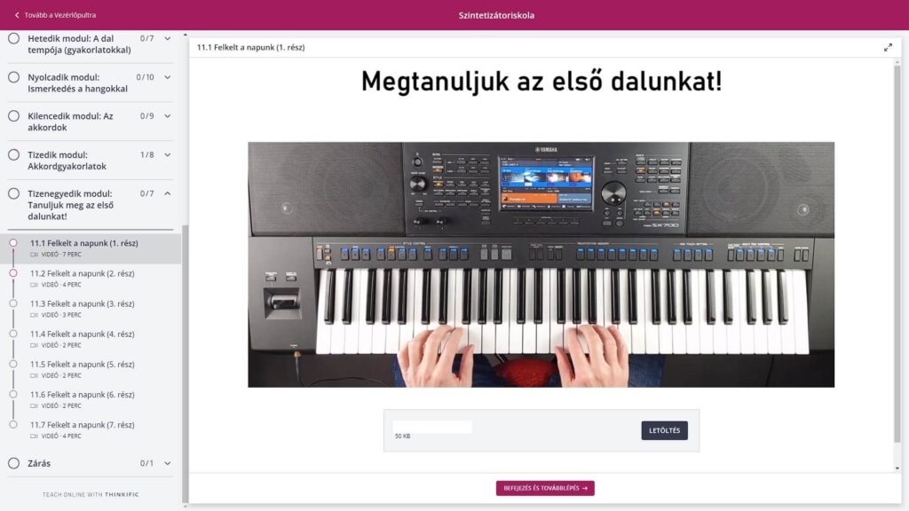Viewport: 909px width, 511px height.
Task: Toggle completion circle for Hetedik modul
Action: pyautogui.click(x=14, y=39)
